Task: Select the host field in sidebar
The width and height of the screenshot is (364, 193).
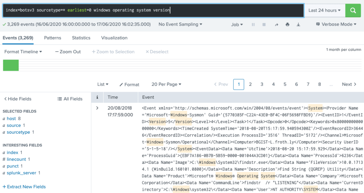Action: (11, 118)
